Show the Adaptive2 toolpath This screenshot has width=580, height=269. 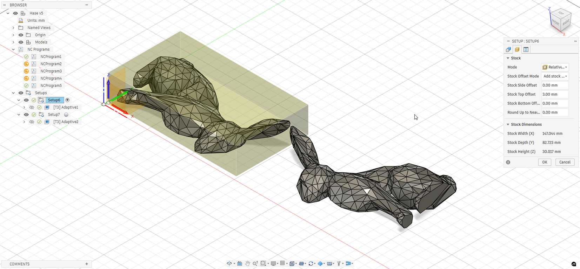[x=32, y=122]
